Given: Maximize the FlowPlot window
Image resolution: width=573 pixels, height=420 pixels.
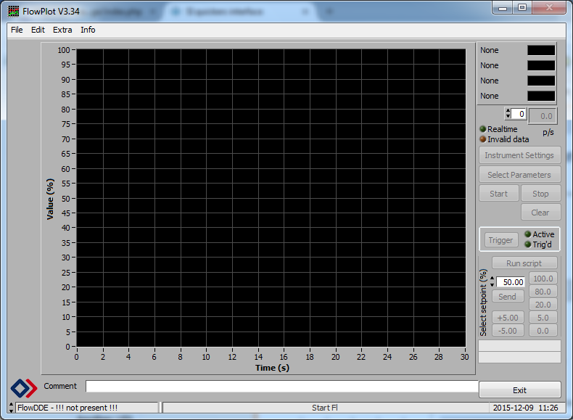Looking at the screenshot, I should tap(522, 8).
